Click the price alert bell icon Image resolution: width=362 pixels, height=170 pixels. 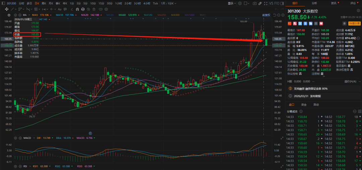345,23
